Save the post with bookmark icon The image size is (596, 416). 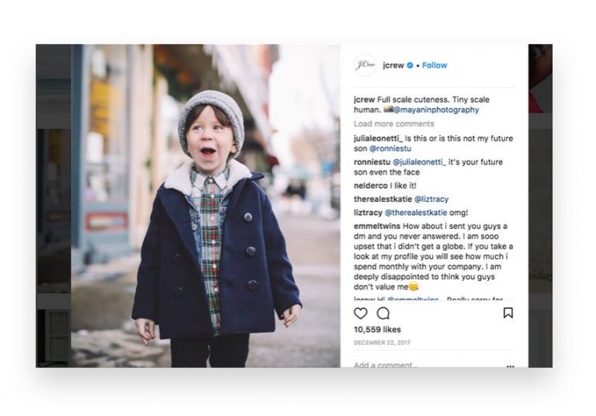[508, 313]
